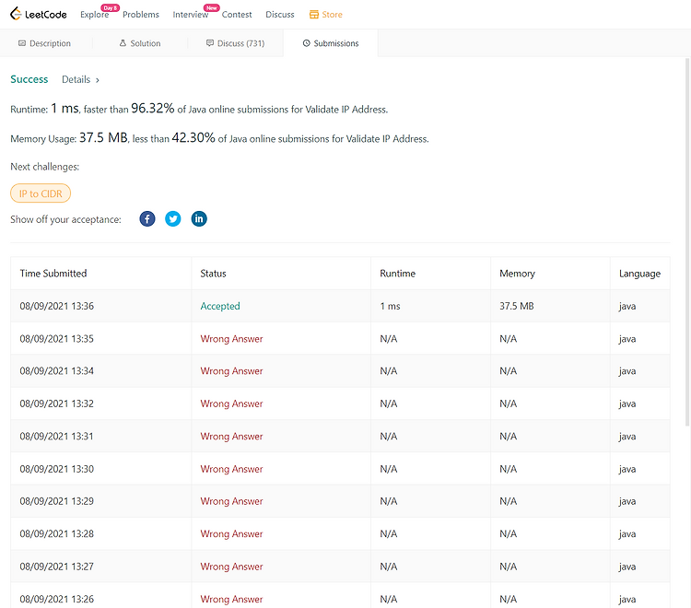Click the Description tab icon
This screenshot has width=691, height=608.
[x=22, y=43]
